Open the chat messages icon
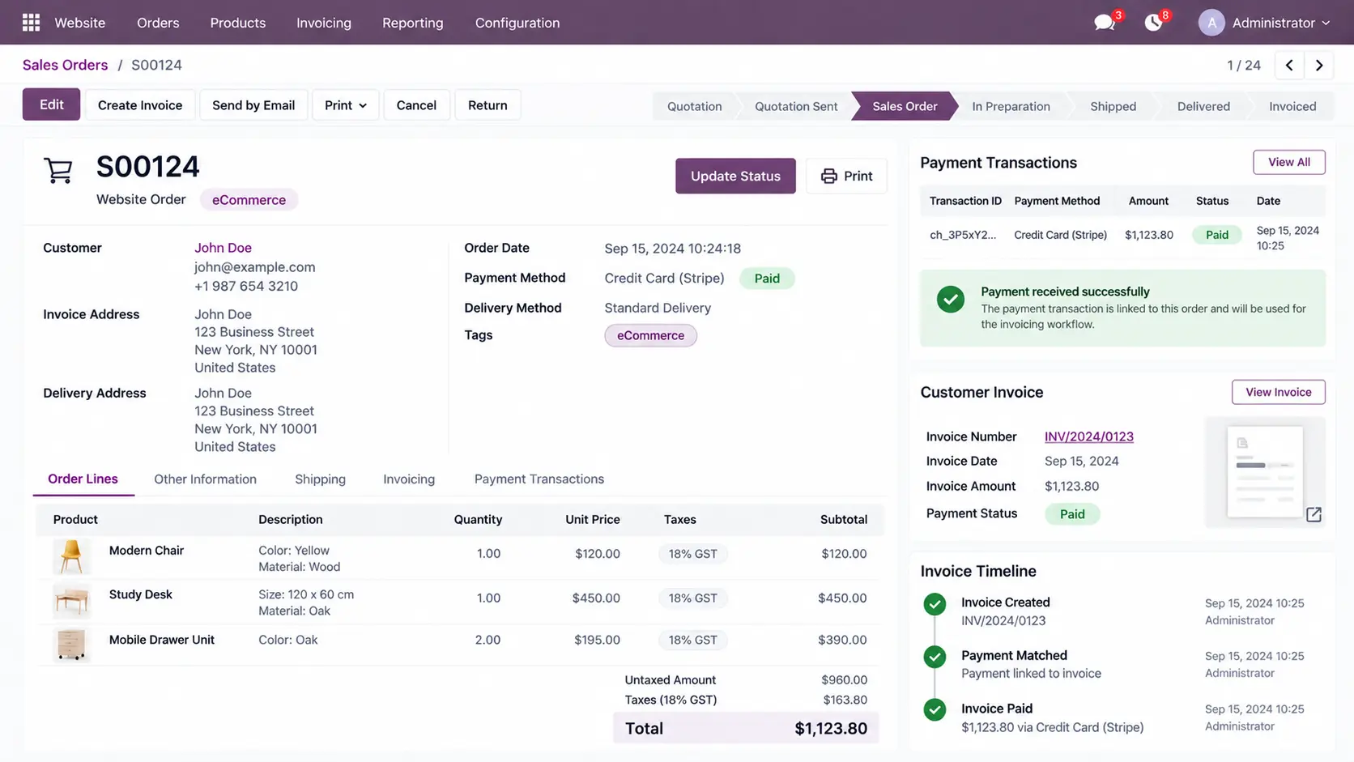Viewport: 1354px width, 762px height. (1104, 23)
